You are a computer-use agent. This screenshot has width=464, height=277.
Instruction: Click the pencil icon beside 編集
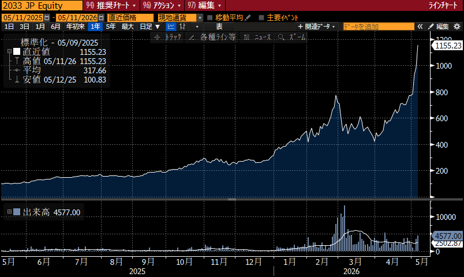tap(431, 27)
